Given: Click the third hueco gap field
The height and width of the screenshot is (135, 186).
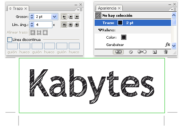Looking at the screenshot, I should coord(74,46).
